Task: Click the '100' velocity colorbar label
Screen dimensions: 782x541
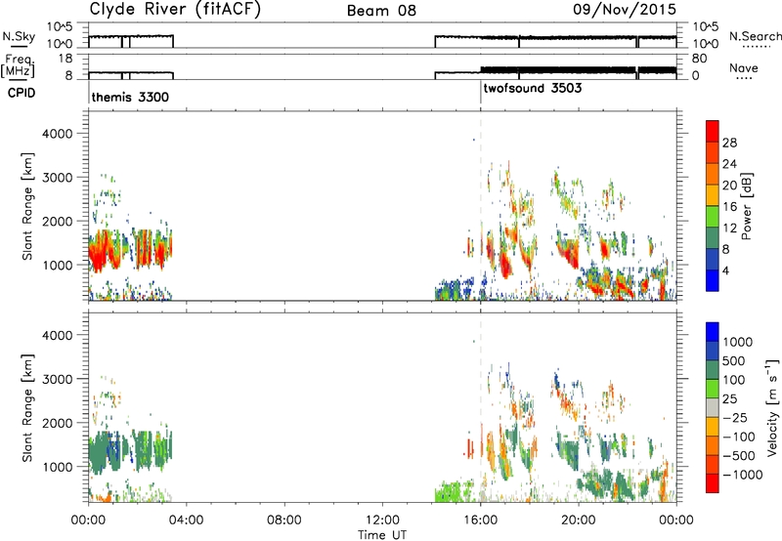Action: point(735,380)
